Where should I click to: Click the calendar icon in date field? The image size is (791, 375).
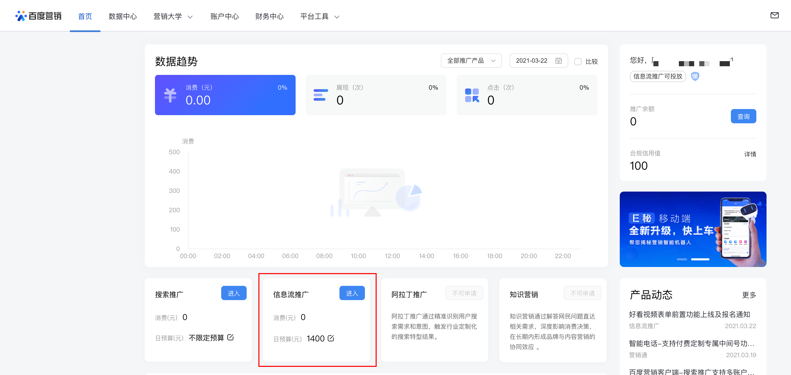tap(559, 61)
